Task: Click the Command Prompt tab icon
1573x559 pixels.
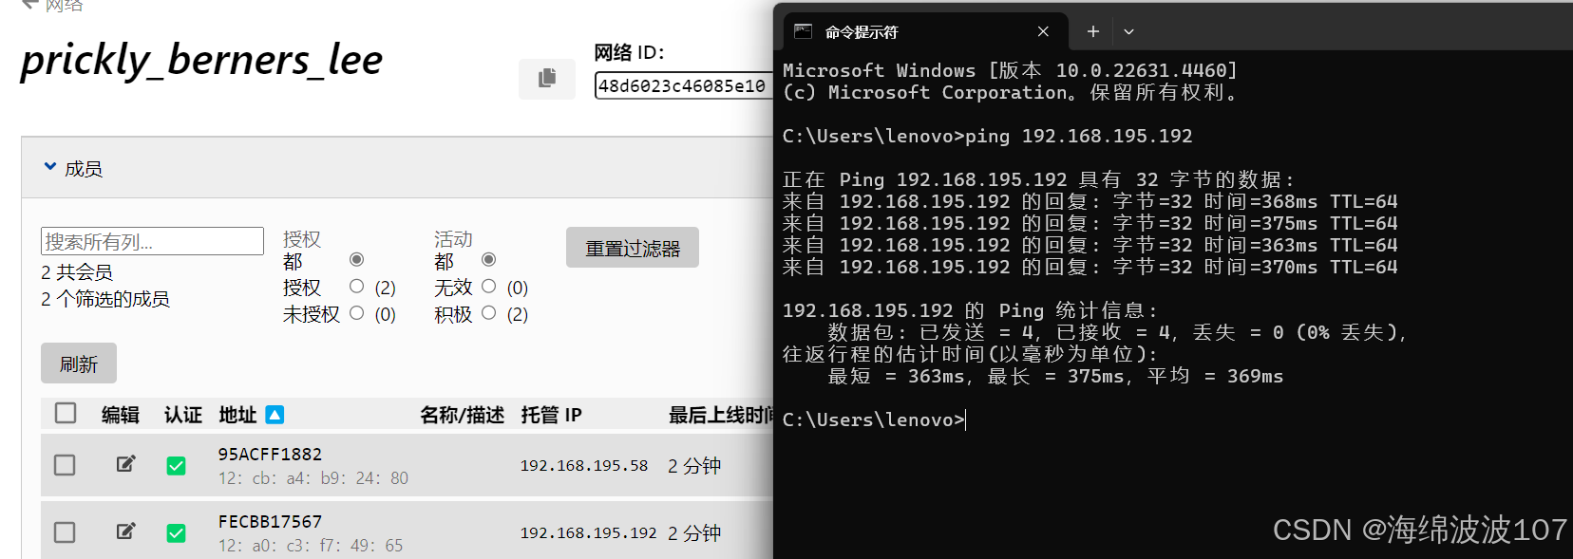Action: point(803,31)
